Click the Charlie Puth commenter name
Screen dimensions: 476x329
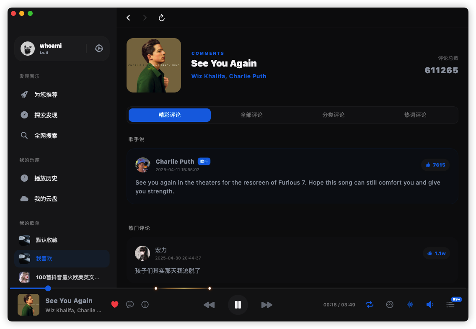[x=175, y=162]
